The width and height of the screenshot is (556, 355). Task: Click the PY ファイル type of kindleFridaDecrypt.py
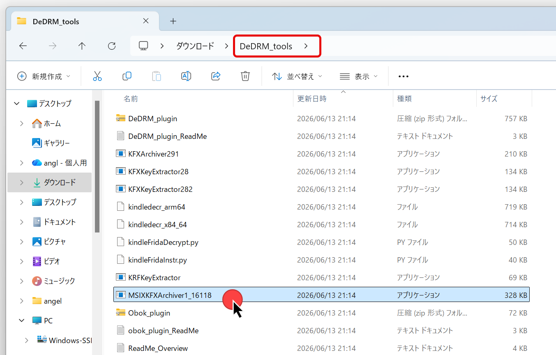tap(412, 242)
